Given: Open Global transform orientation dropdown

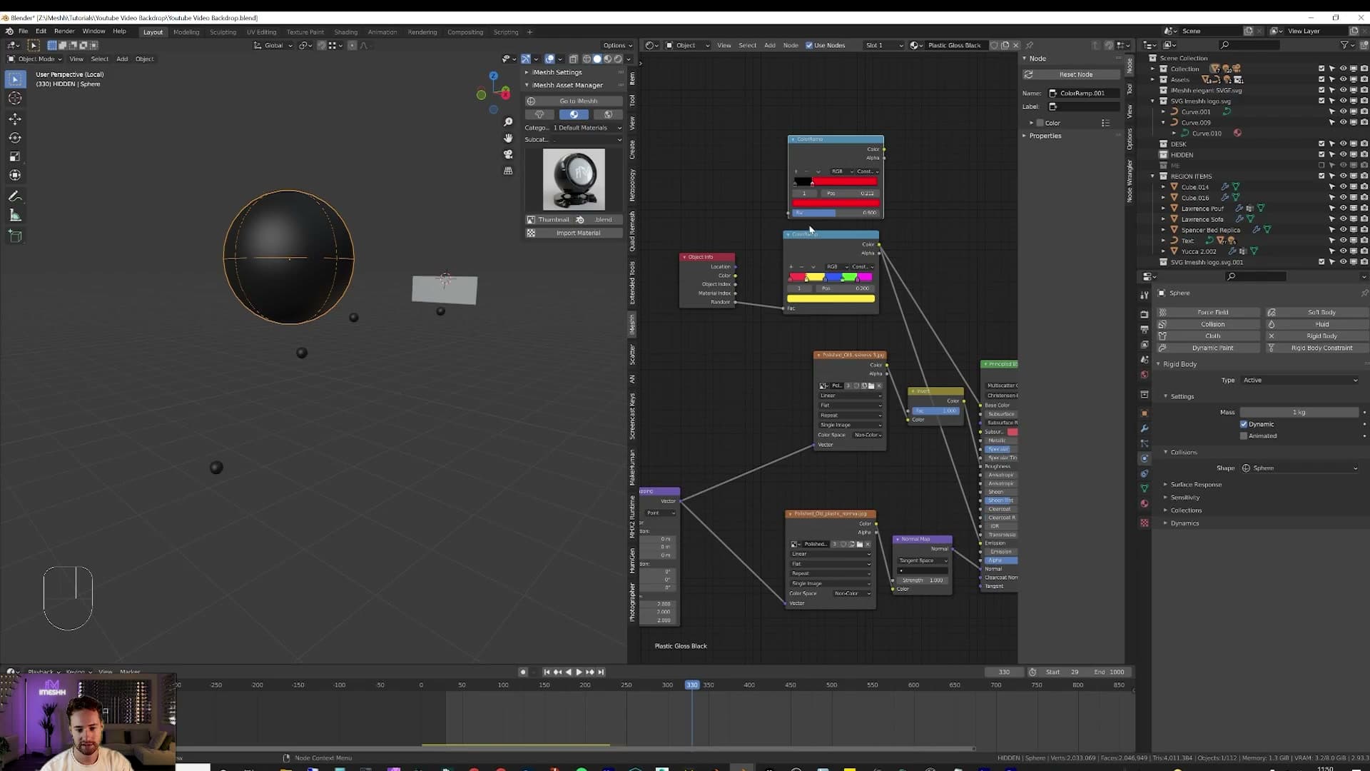Looking at the screenshot, I should [273, 46].
